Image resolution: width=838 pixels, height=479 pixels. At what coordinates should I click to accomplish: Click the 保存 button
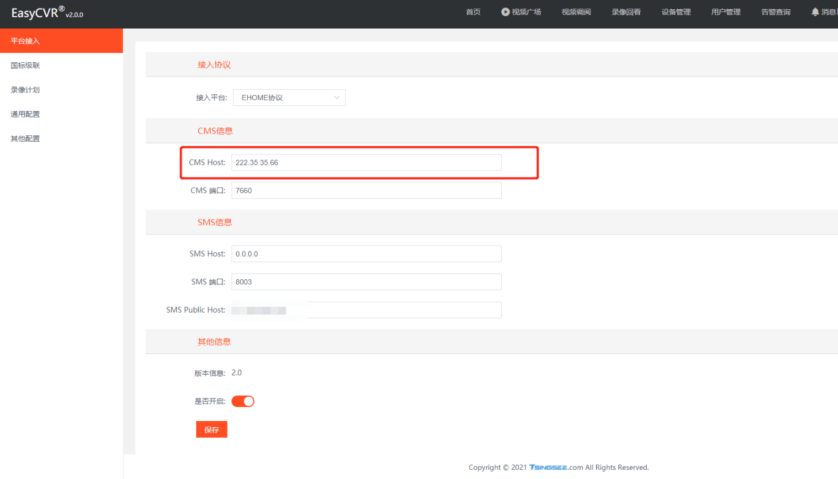[211, 429]
